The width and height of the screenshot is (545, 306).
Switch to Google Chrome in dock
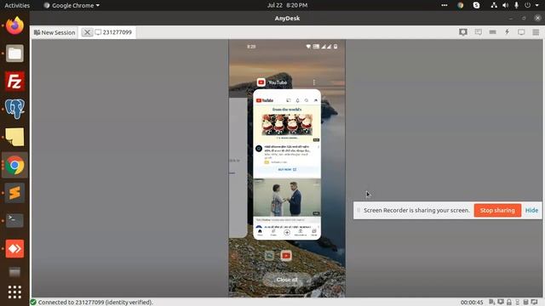tap(14, 165)
